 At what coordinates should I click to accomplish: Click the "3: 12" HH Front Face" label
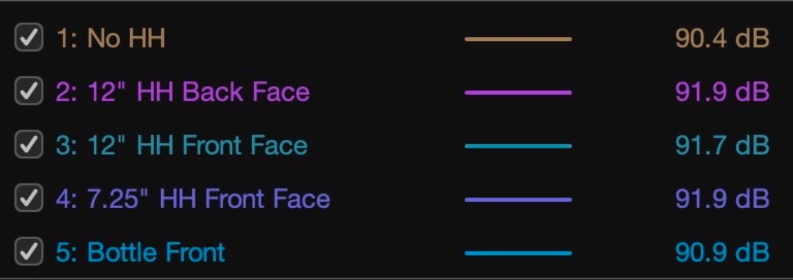click(182, 146)
